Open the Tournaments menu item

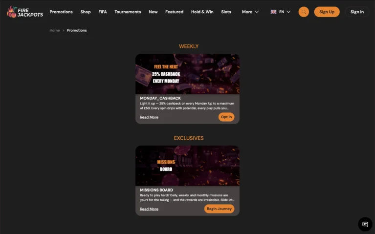(x=128, y=12)
